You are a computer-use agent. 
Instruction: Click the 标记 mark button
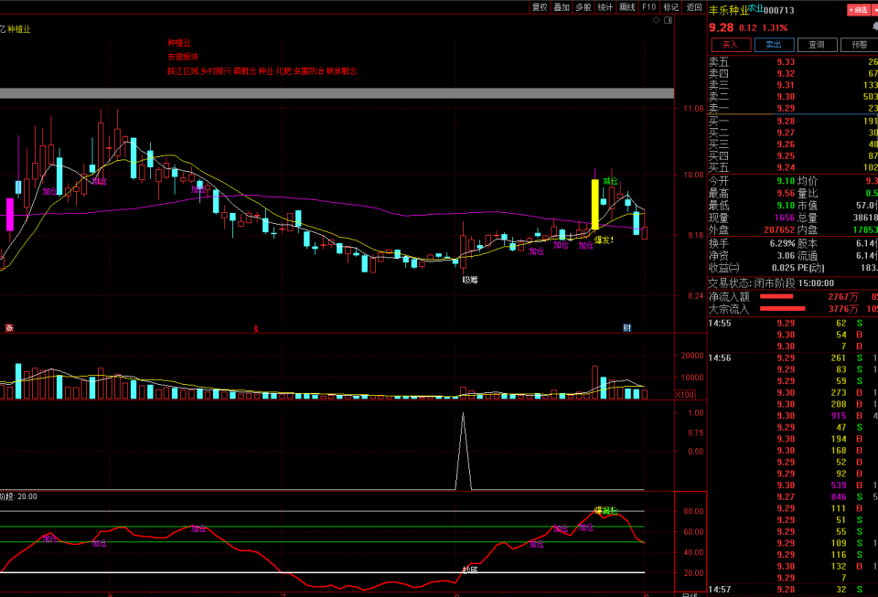click(x=670, y=7)
